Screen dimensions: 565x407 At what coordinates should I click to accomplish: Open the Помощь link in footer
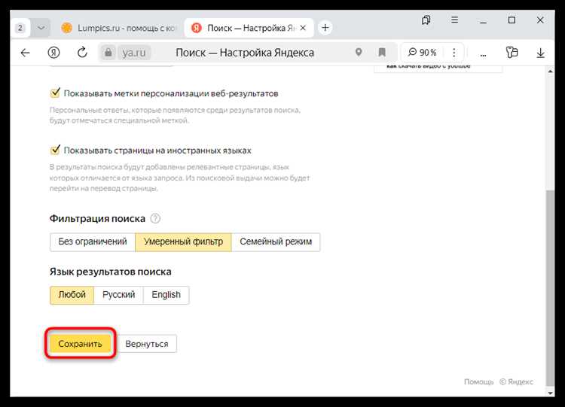(x=478, y=382)
